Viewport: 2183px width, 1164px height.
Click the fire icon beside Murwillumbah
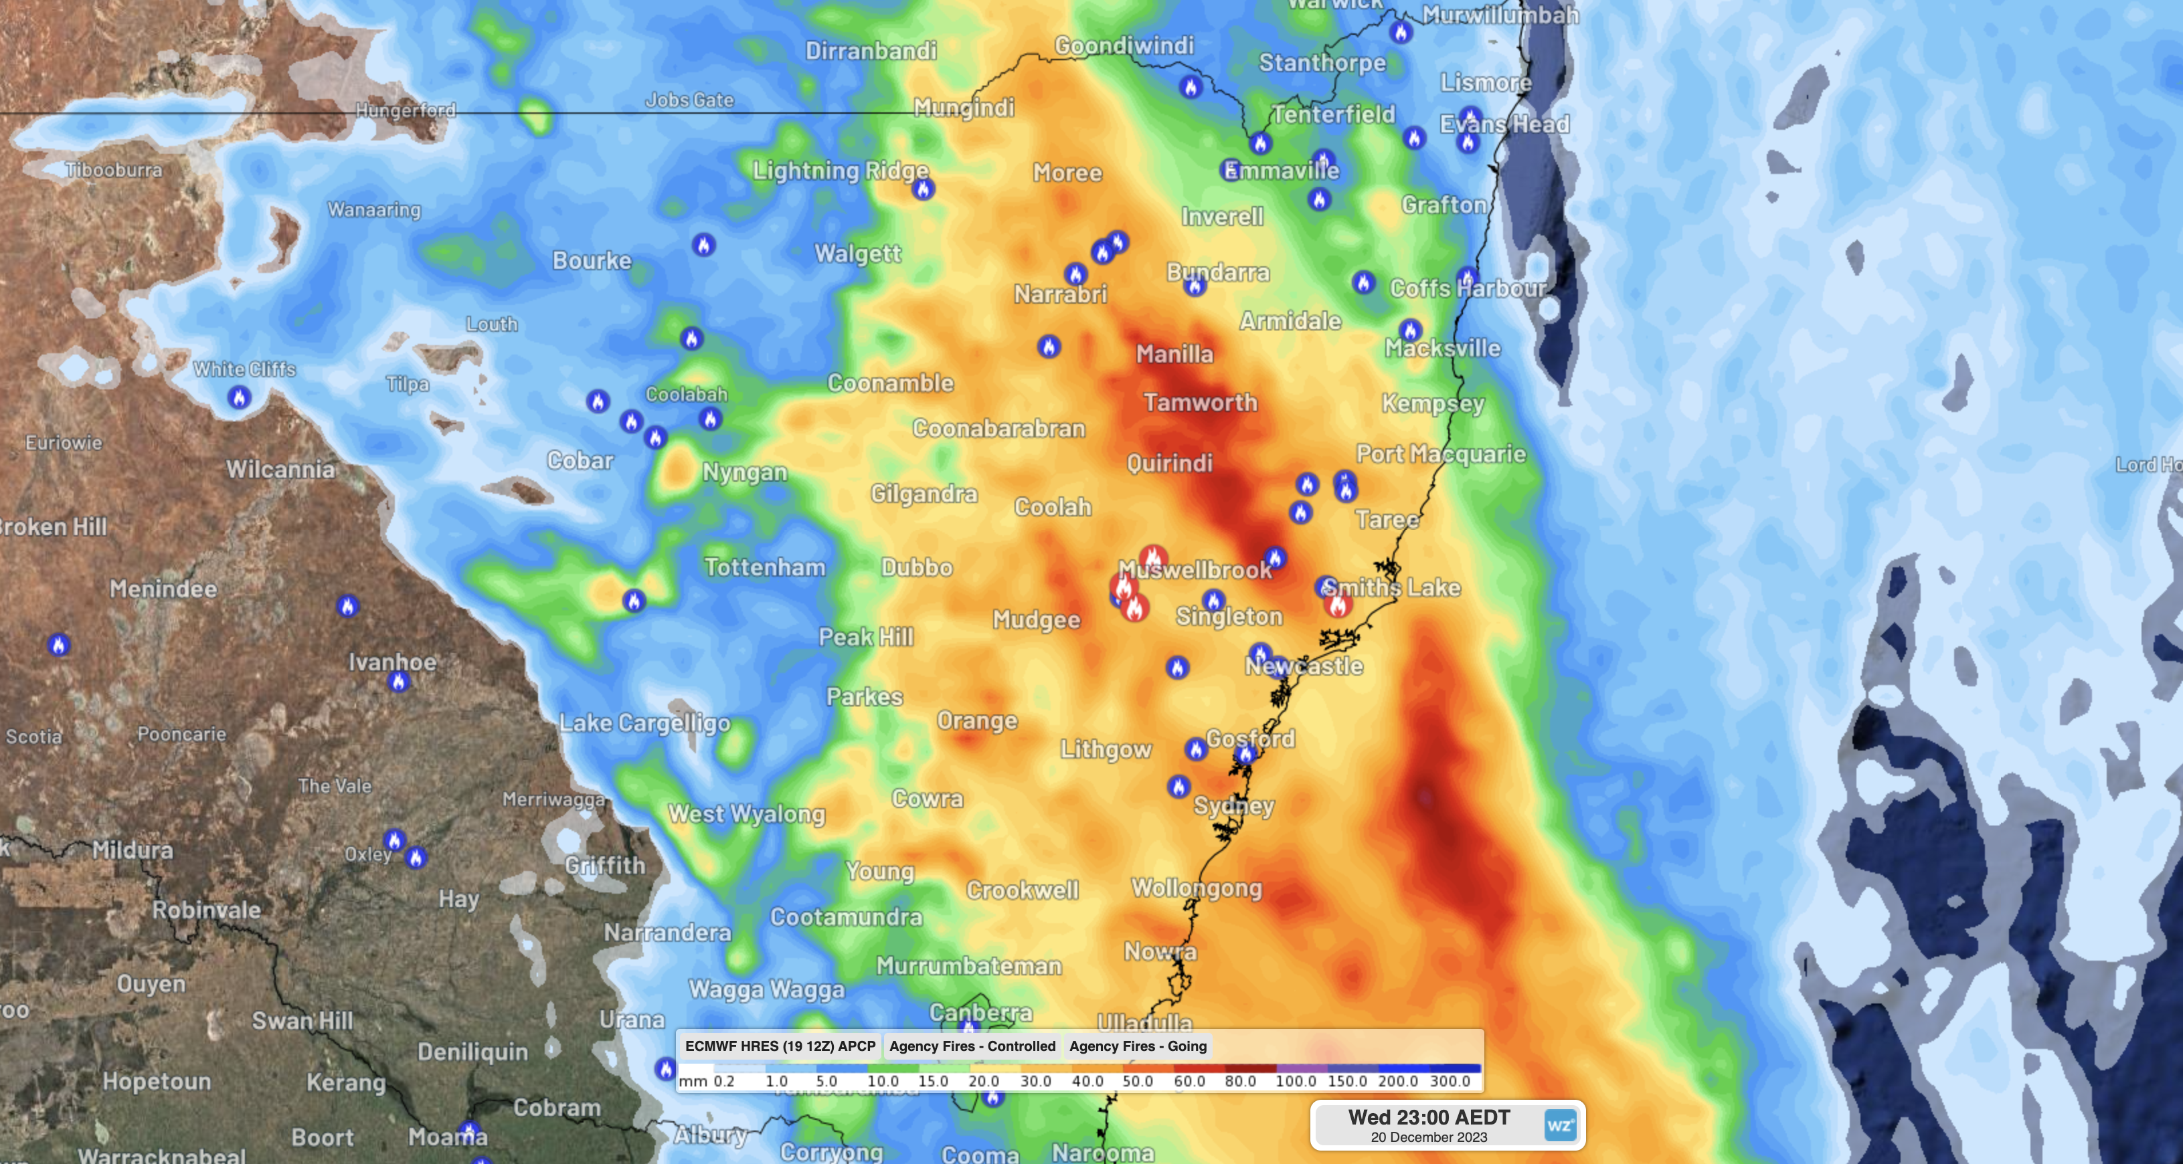[1400, 32]
